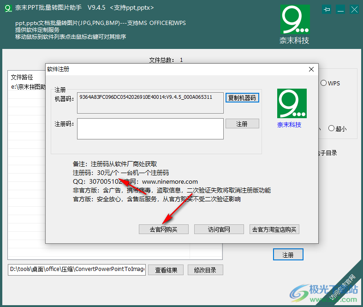Click the small app icon in title bar
363x307 pixels.
[8, 8]
